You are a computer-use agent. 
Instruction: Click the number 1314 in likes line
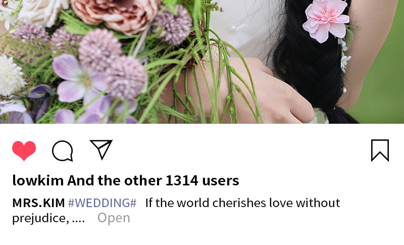point(182,180)
